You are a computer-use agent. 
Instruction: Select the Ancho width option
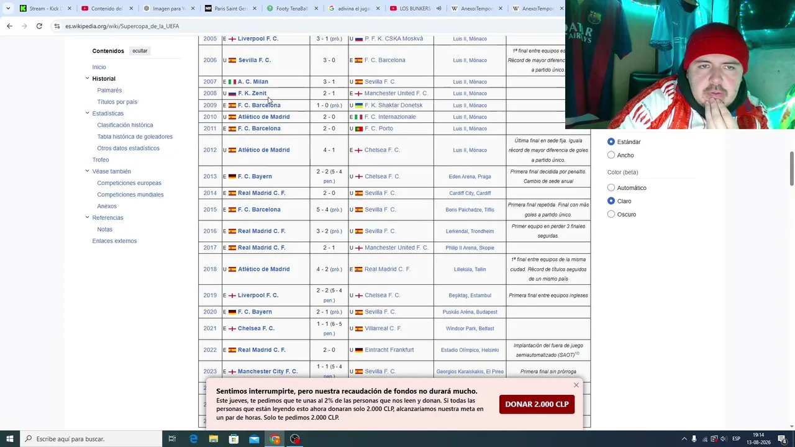pyautogui.click(x=611, y=155)
